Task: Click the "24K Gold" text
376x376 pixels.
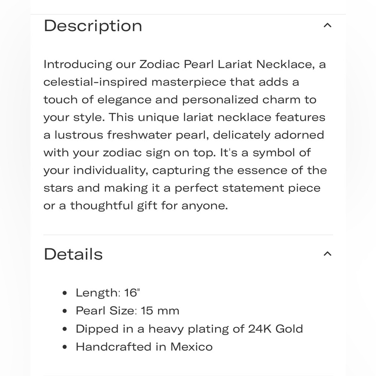Action: coord(276,329)
